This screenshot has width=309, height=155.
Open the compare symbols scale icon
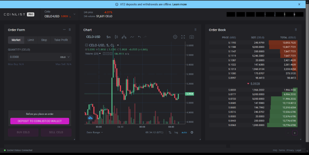[x=124, y=37]
